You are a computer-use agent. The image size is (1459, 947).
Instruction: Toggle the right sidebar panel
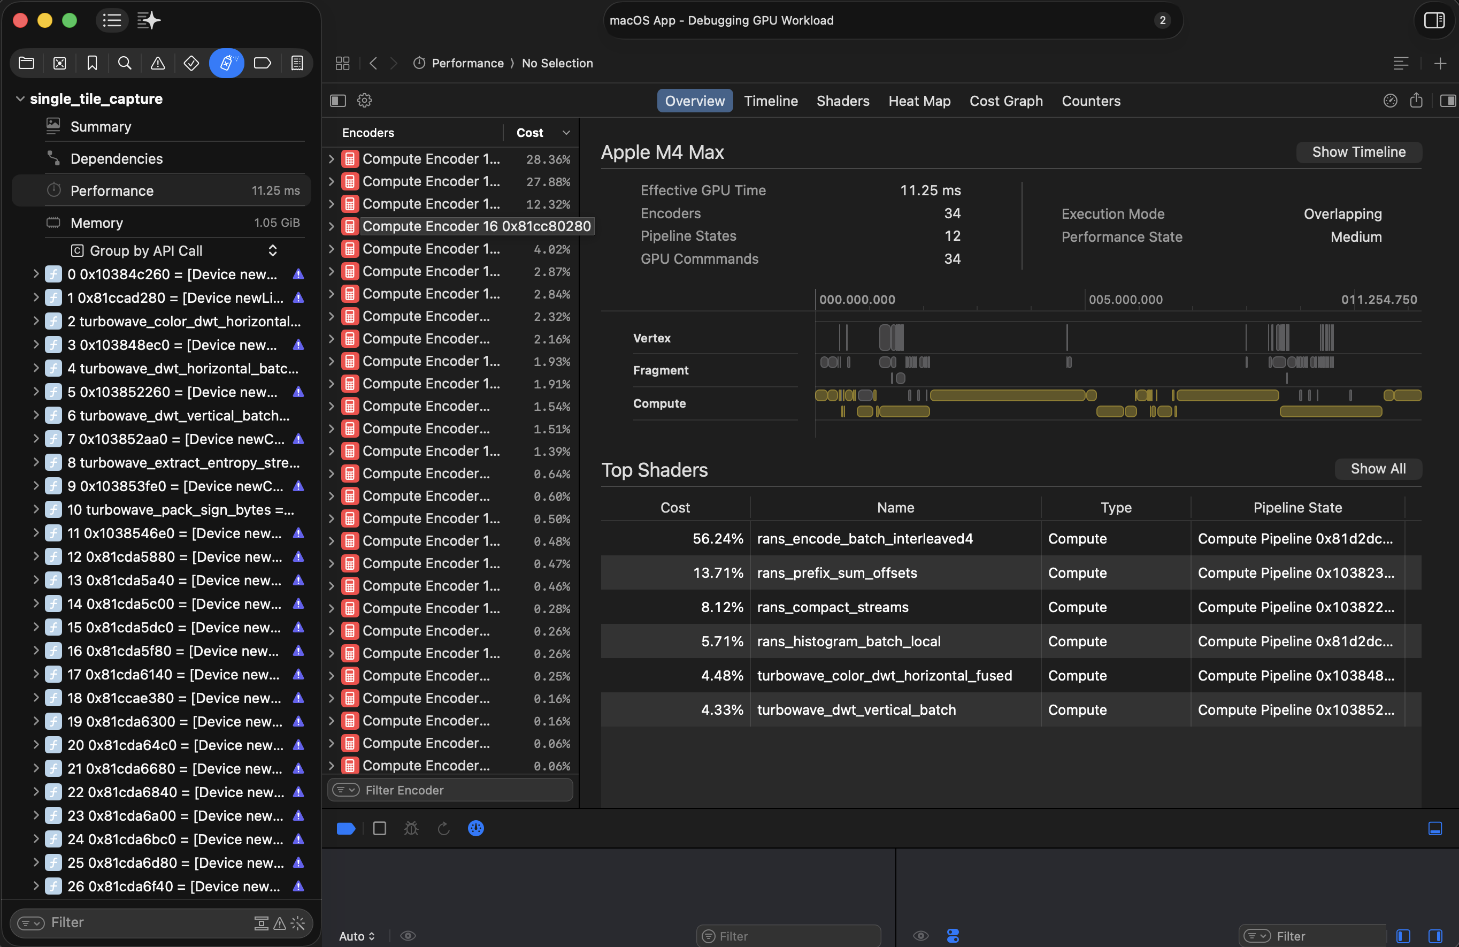click(1434, 20)
